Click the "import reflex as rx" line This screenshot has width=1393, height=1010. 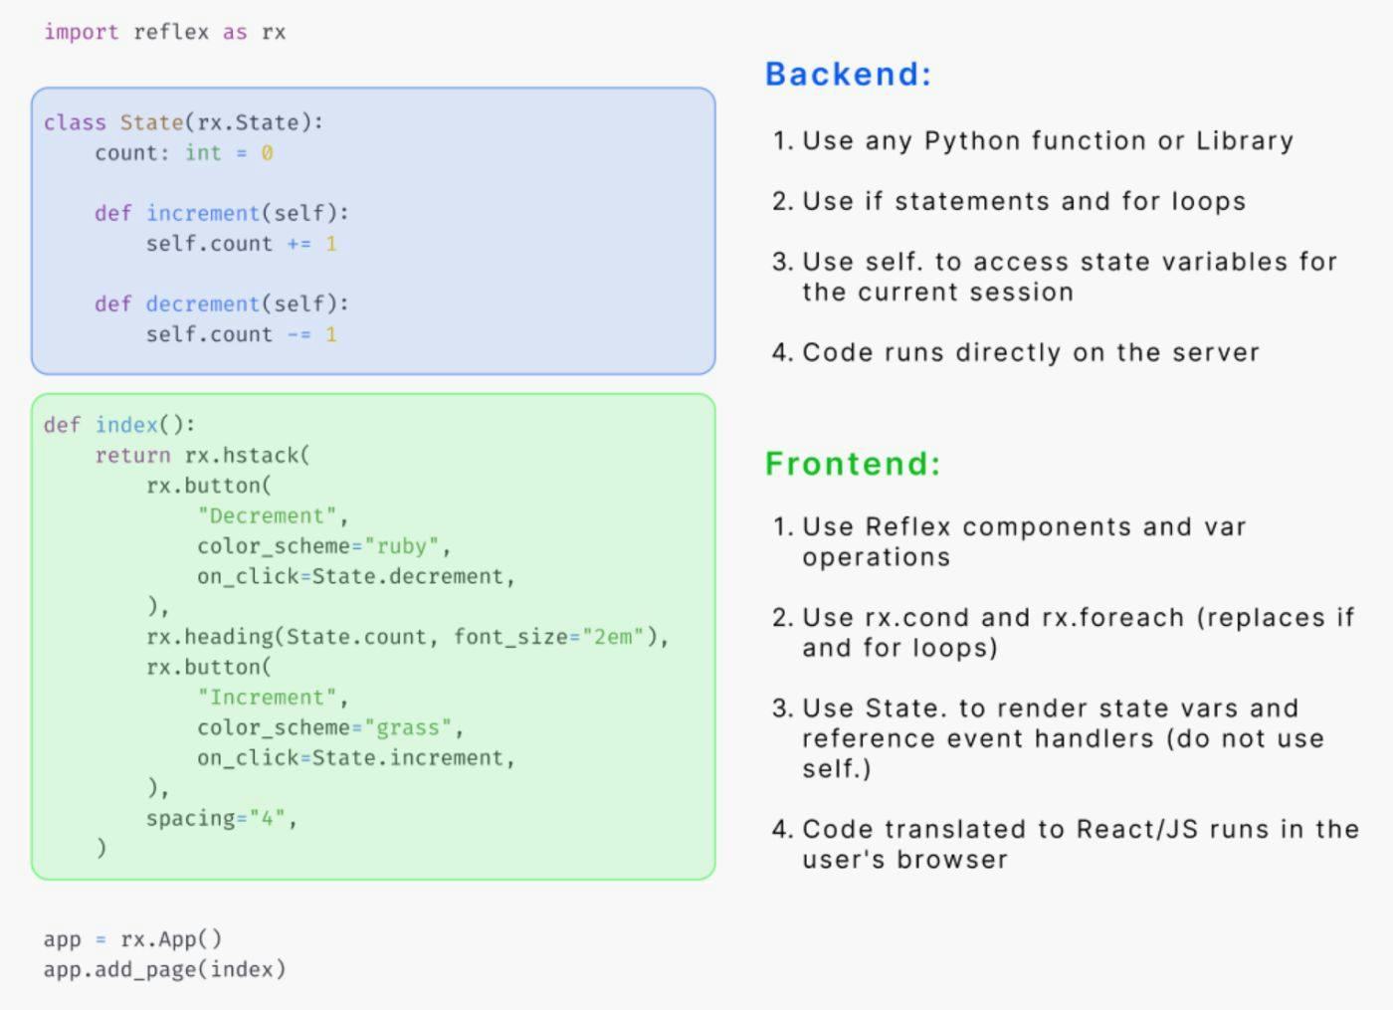click(x=164, y=32)
